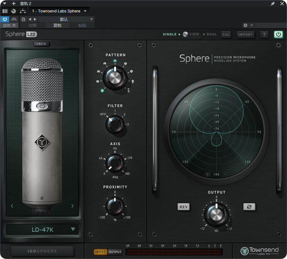Screen dimensions: 287x259
Task: Click the automation curve icon beside bypass
Action: tap(14, 19)
